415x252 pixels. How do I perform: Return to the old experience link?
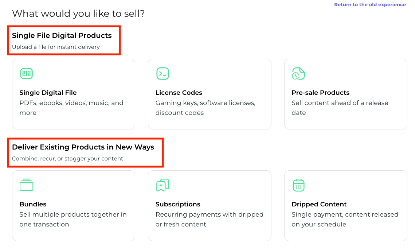(x=370, y=5)
